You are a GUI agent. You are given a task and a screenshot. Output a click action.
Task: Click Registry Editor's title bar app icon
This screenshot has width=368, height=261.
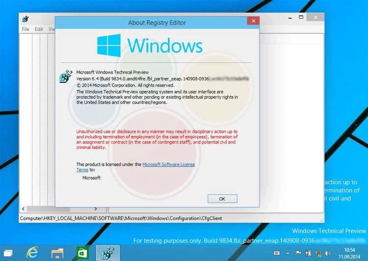(x=26, y=19)
